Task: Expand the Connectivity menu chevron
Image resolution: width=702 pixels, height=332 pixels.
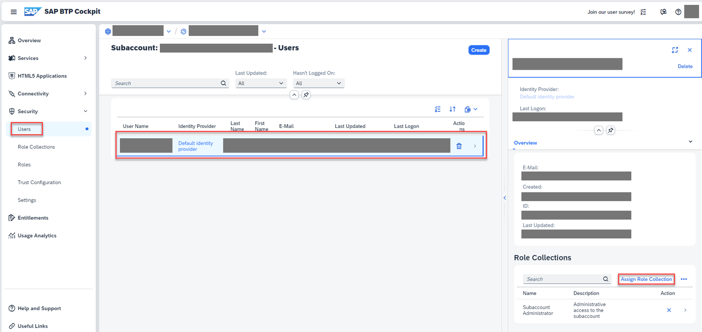Action: tap(85, 93)
